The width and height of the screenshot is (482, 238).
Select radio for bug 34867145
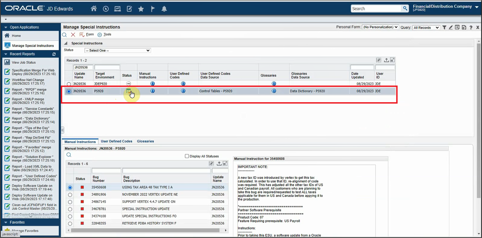click(x=70, y=202)
